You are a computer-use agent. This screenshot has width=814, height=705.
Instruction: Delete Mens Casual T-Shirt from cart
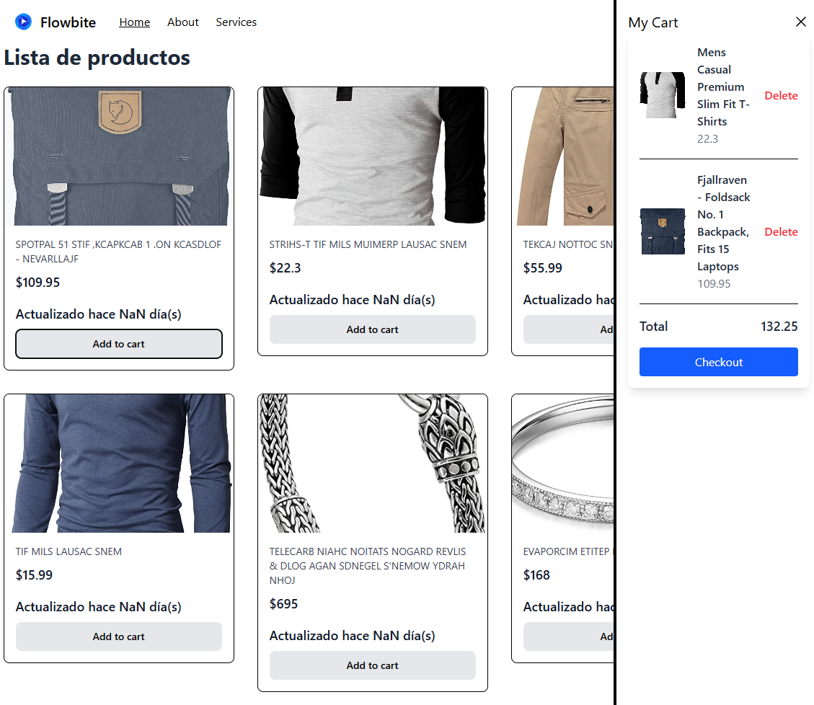pos(781,96)
